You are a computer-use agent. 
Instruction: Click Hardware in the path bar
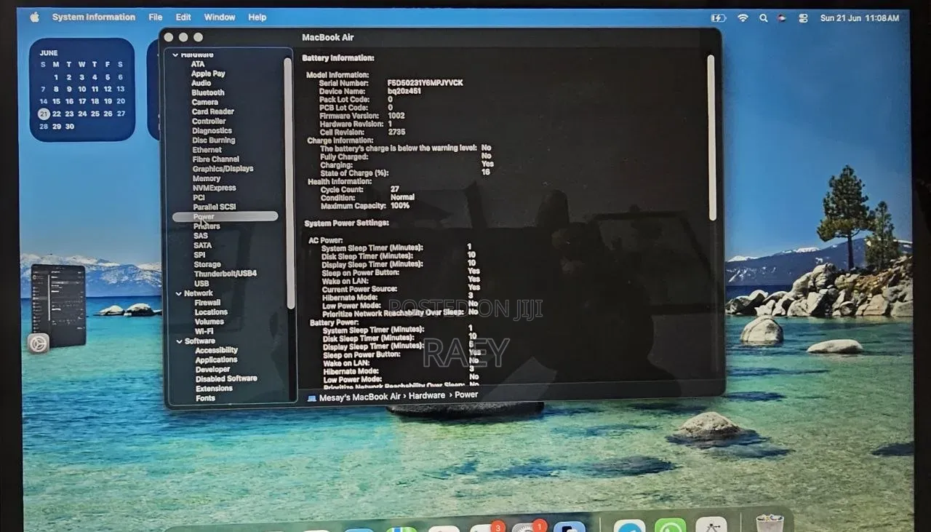(x=426, y=396)
